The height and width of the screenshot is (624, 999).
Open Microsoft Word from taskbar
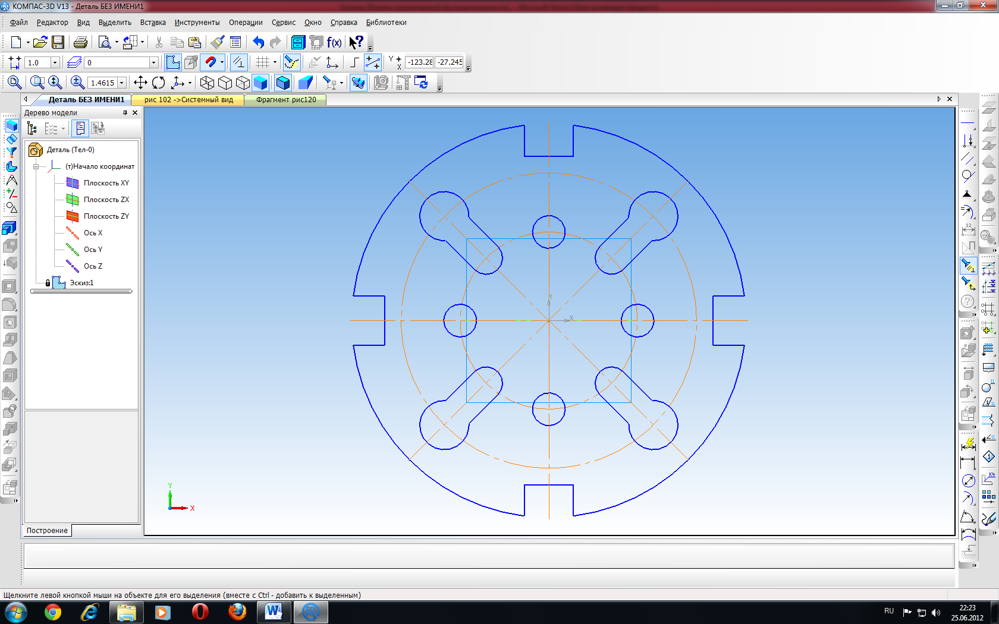(274, 612)
